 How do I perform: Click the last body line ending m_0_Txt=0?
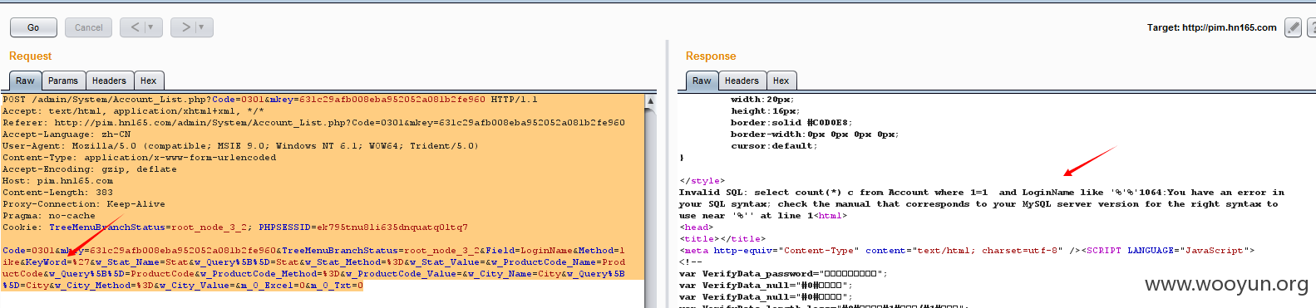coord(183,286)
